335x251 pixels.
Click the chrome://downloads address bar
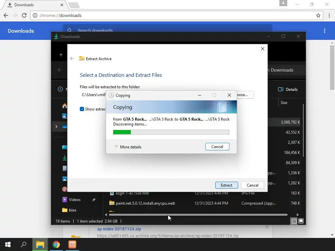[176, 15]
